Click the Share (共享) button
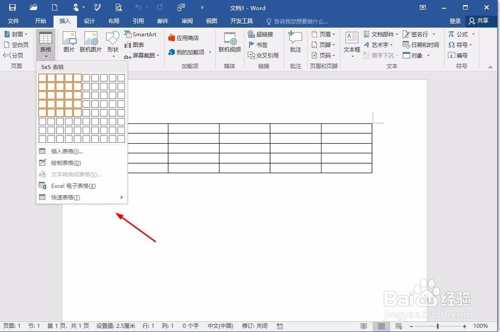The width and height of the screenshot is (500, 332). (479, 21)
